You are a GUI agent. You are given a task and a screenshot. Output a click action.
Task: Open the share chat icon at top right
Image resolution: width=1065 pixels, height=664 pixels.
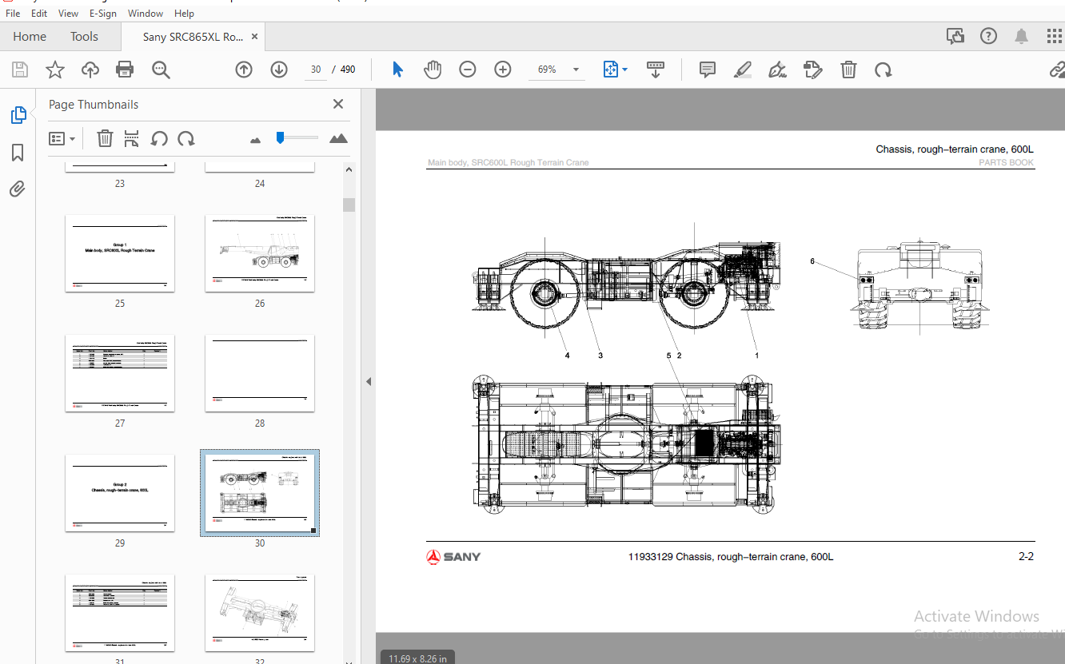coord(955,36)
